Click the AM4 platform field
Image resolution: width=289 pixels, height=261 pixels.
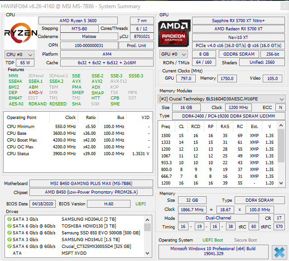click(107, 54)
